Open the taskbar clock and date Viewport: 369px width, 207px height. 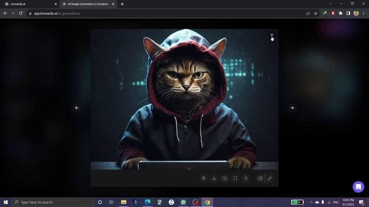[x=348, y=202]
